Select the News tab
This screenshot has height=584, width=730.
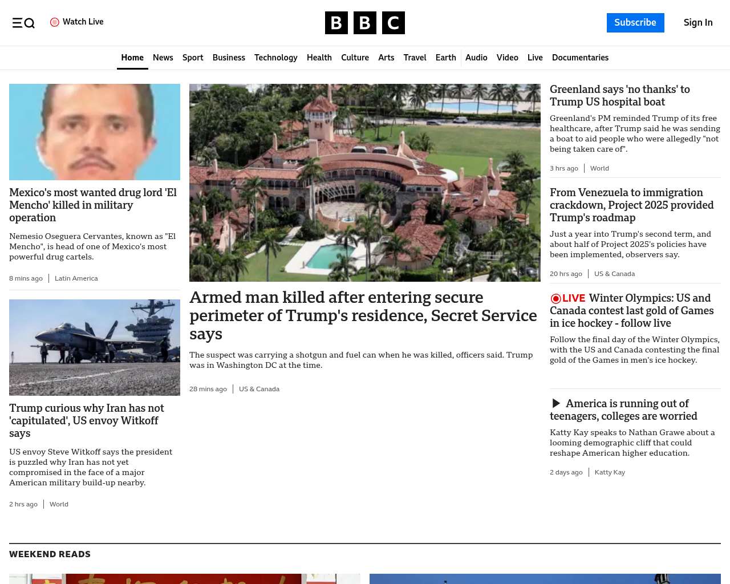[163, 58]
